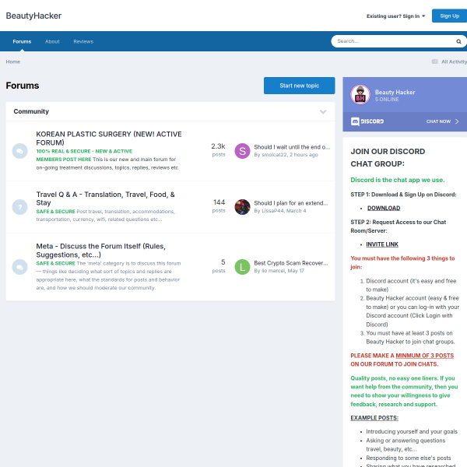Image resolution: width=467 pixels, height=467 pixels.
Task: Open Meta - Discuss the Forum Itself
Action: [x=100, y=251]
